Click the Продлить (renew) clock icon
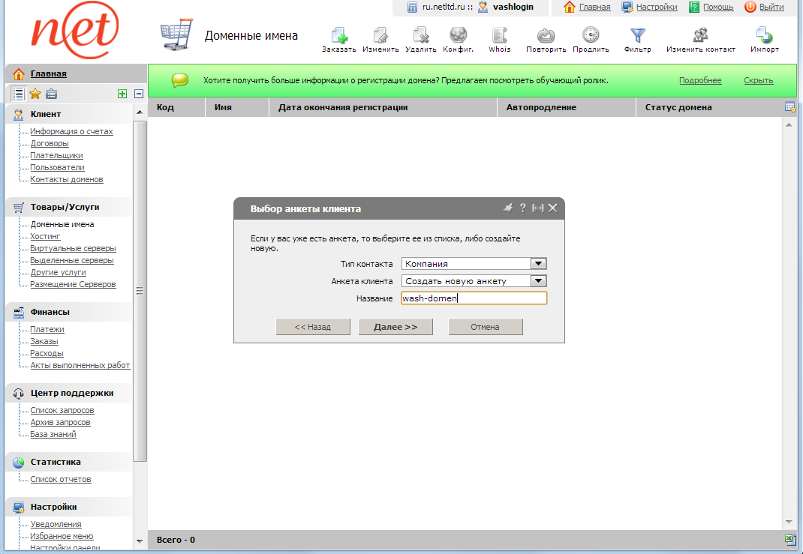The height and width of the screenshot is (554, 803). (x=591, y=35)
